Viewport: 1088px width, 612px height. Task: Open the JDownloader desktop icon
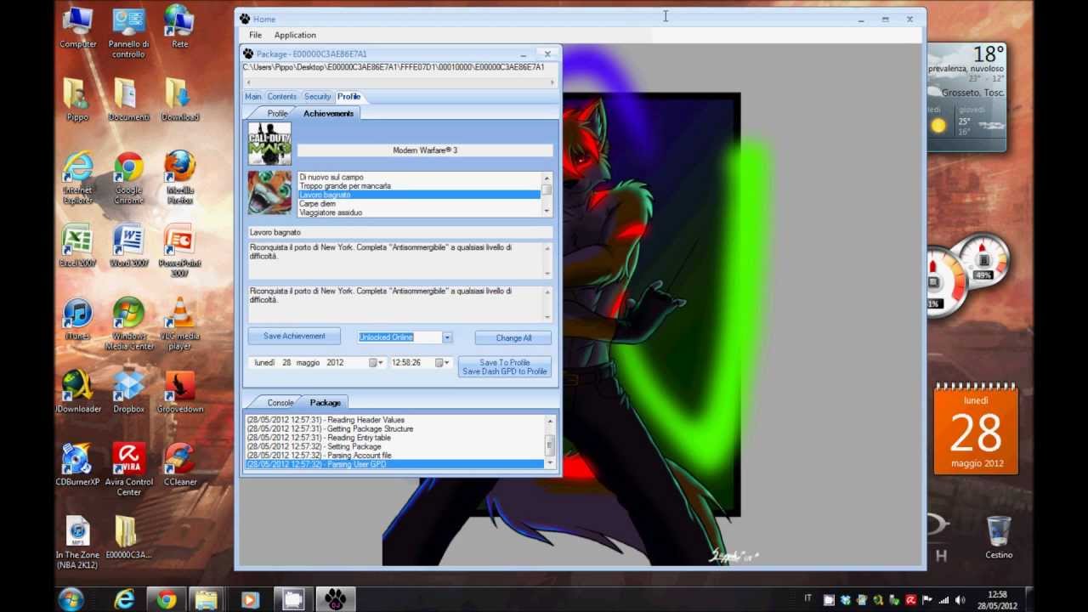click(77, 392)
